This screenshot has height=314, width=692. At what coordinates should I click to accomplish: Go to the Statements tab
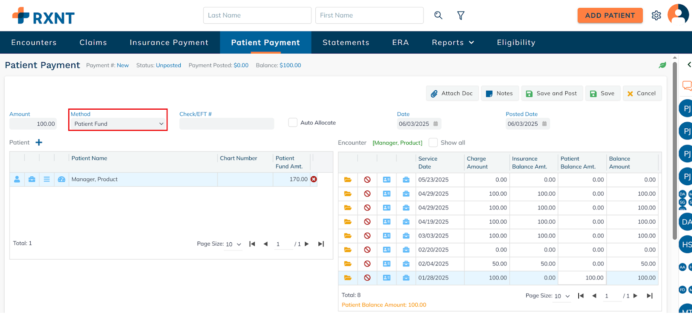(346, 42)
